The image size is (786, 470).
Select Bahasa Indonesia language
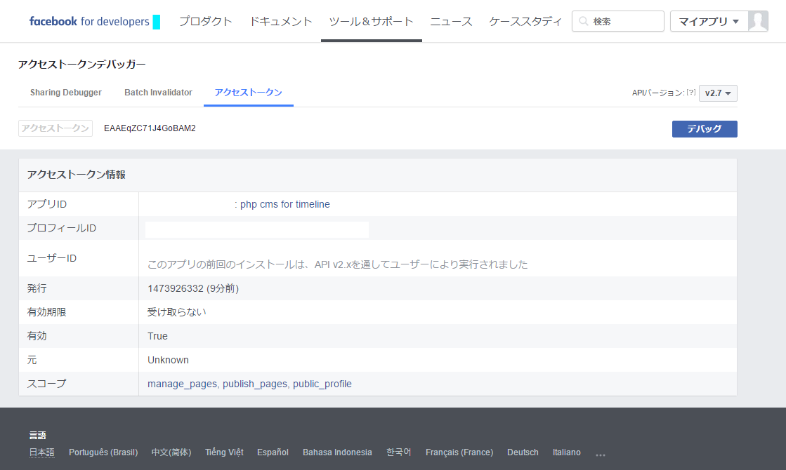click(x=337, y=452)
